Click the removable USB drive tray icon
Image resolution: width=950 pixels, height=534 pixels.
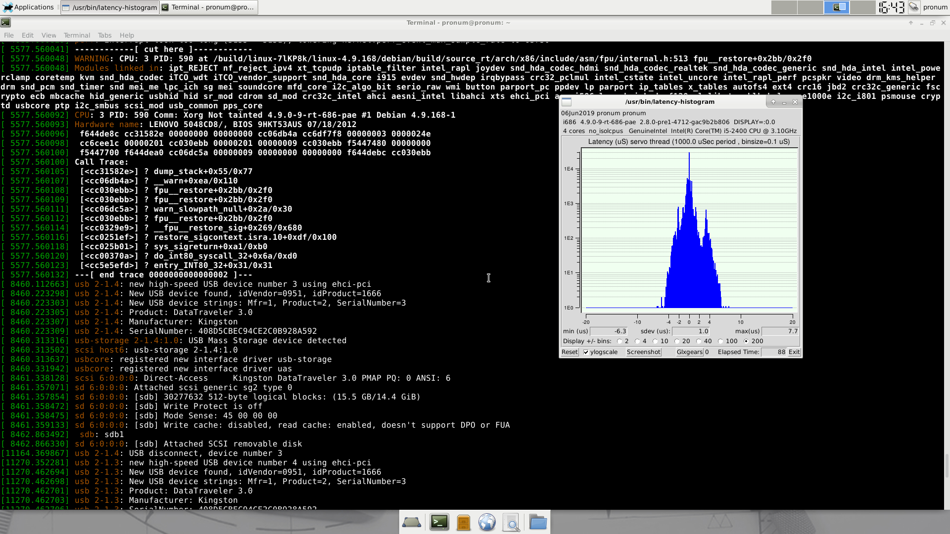point(914,7)
